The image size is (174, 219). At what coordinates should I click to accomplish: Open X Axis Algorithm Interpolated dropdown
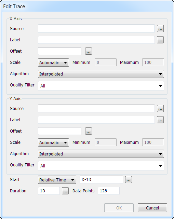pos(101,74)
